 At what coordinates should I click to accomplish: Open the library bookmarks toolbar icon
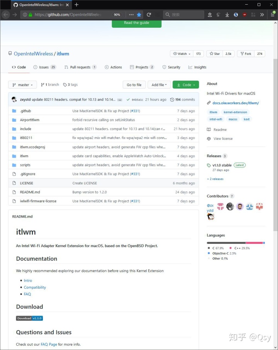click(210, 15)
